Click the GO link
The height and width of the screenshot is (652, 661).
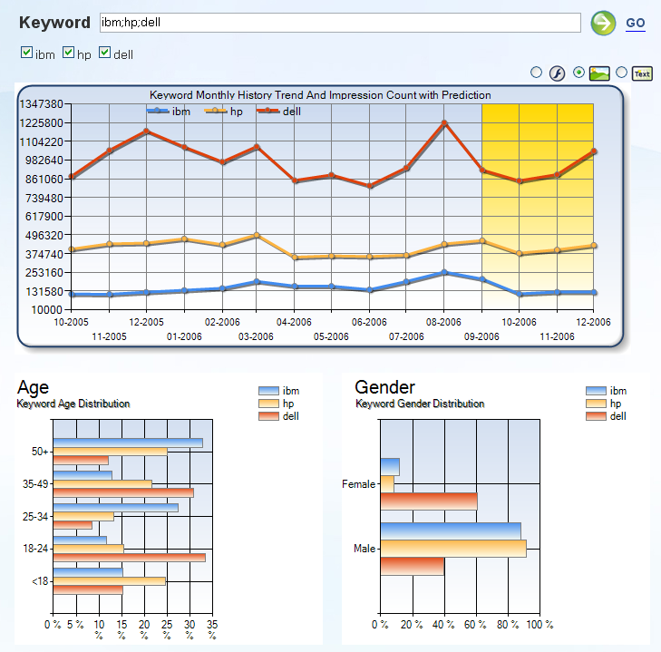click(636, 23)
